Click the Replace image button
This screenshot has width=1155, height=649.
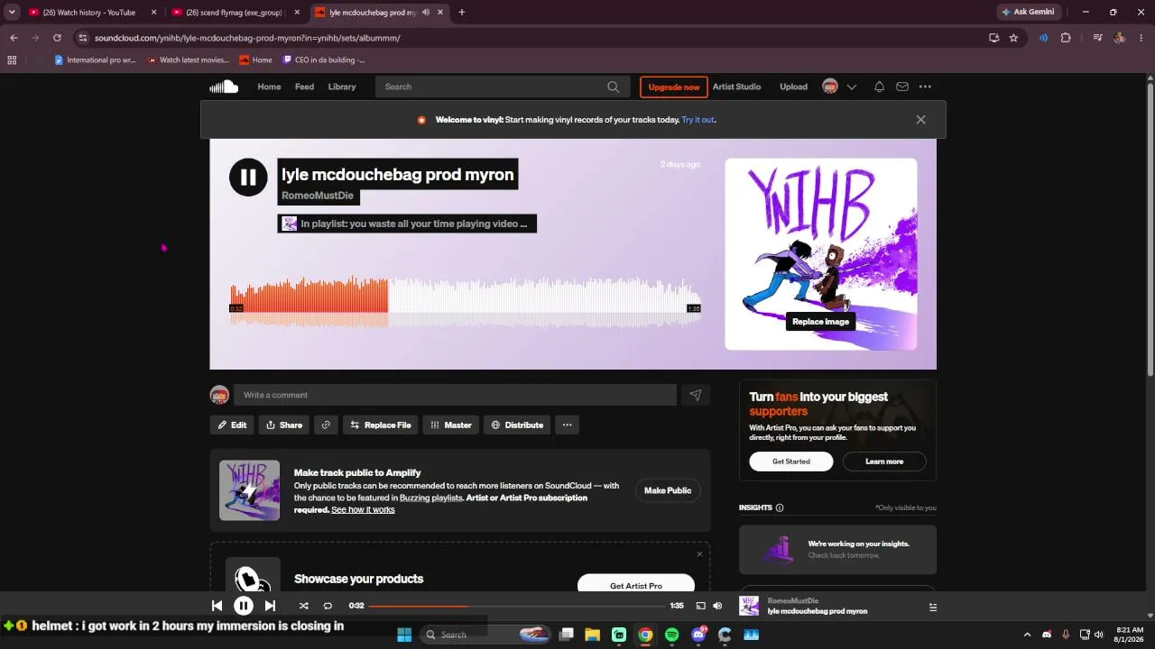tap(820, 322)
